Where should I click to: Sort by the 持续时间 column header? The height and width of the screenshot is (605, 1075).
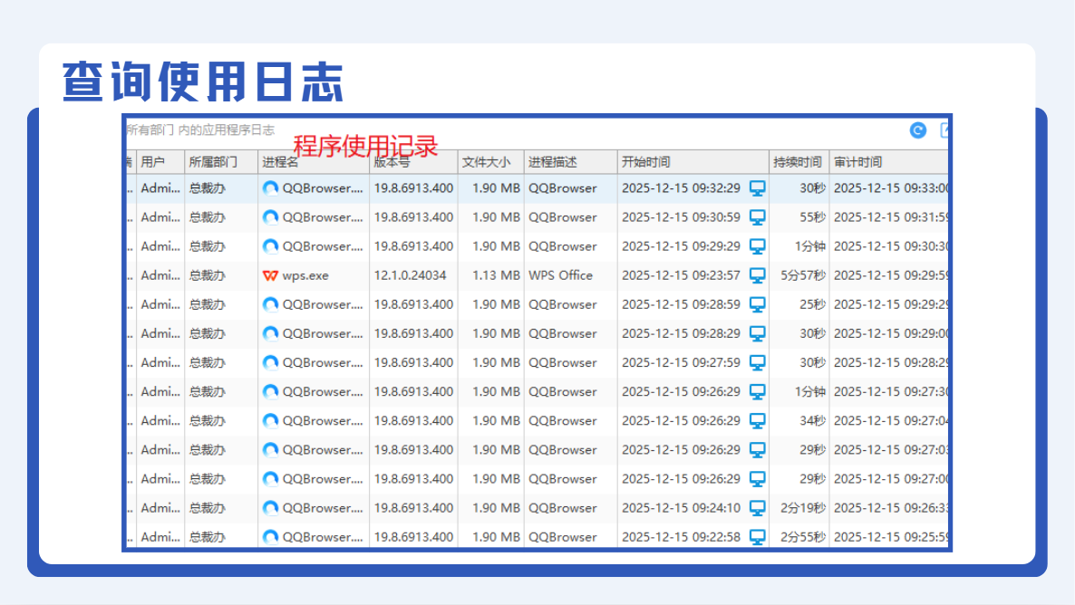(799, 162)
